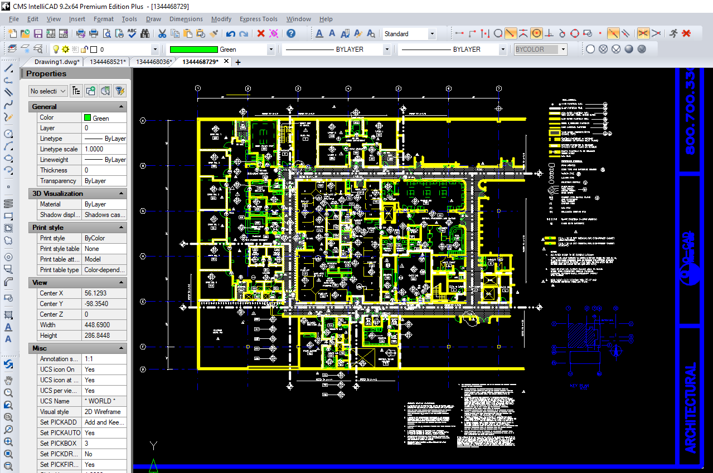713x473 pixels.
Task: Collapse the General section
Action: [121, 106]
